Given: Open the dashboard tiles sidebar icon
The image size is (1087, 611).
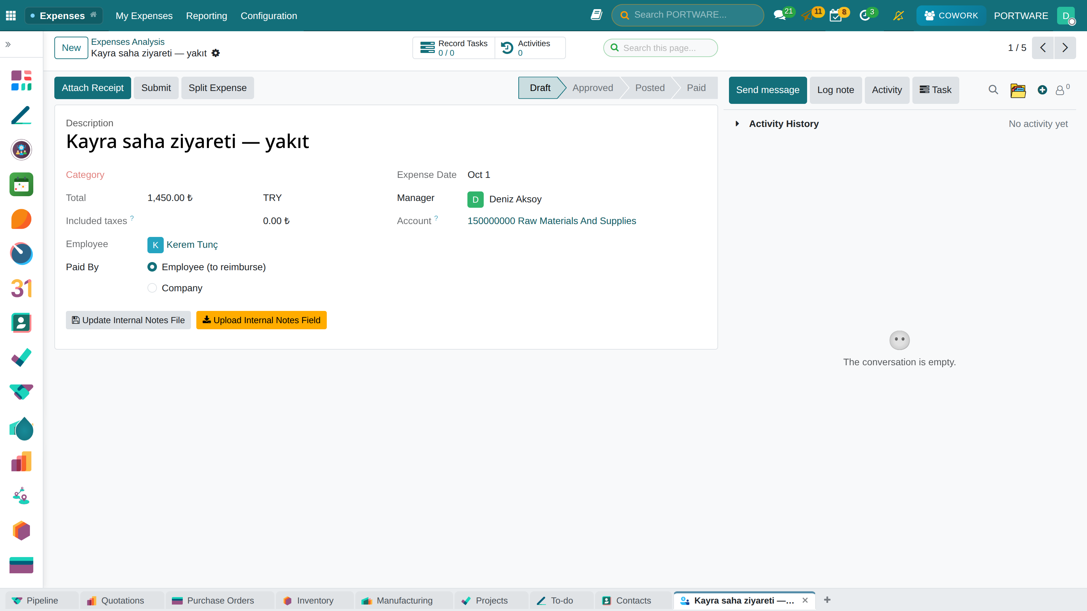Looking at the screenshot, I should 21,80.
